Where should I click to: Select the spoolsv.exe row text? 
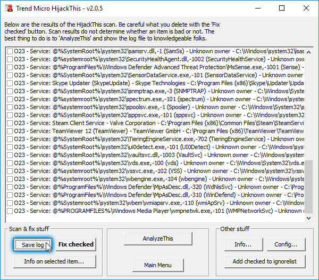(159, 107)
